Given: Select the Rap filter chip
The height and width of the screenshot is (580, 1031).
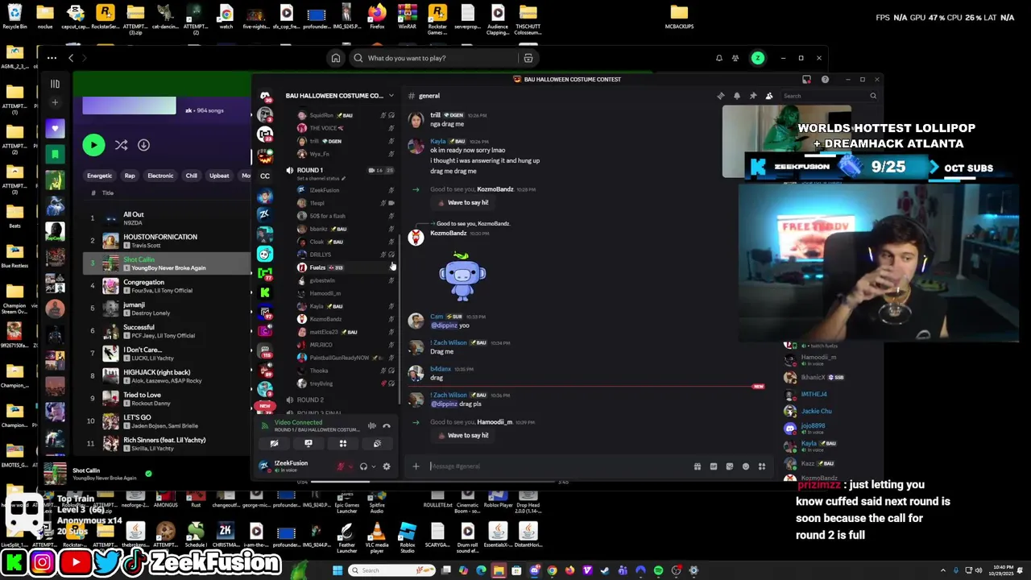Looking at the screenshot, I should point(130,176).
